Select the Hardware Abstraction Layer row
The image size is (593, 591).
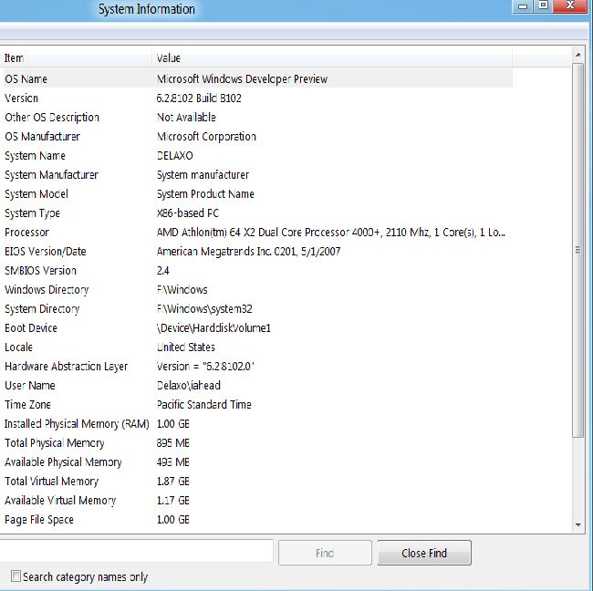[x=258, y=366]
